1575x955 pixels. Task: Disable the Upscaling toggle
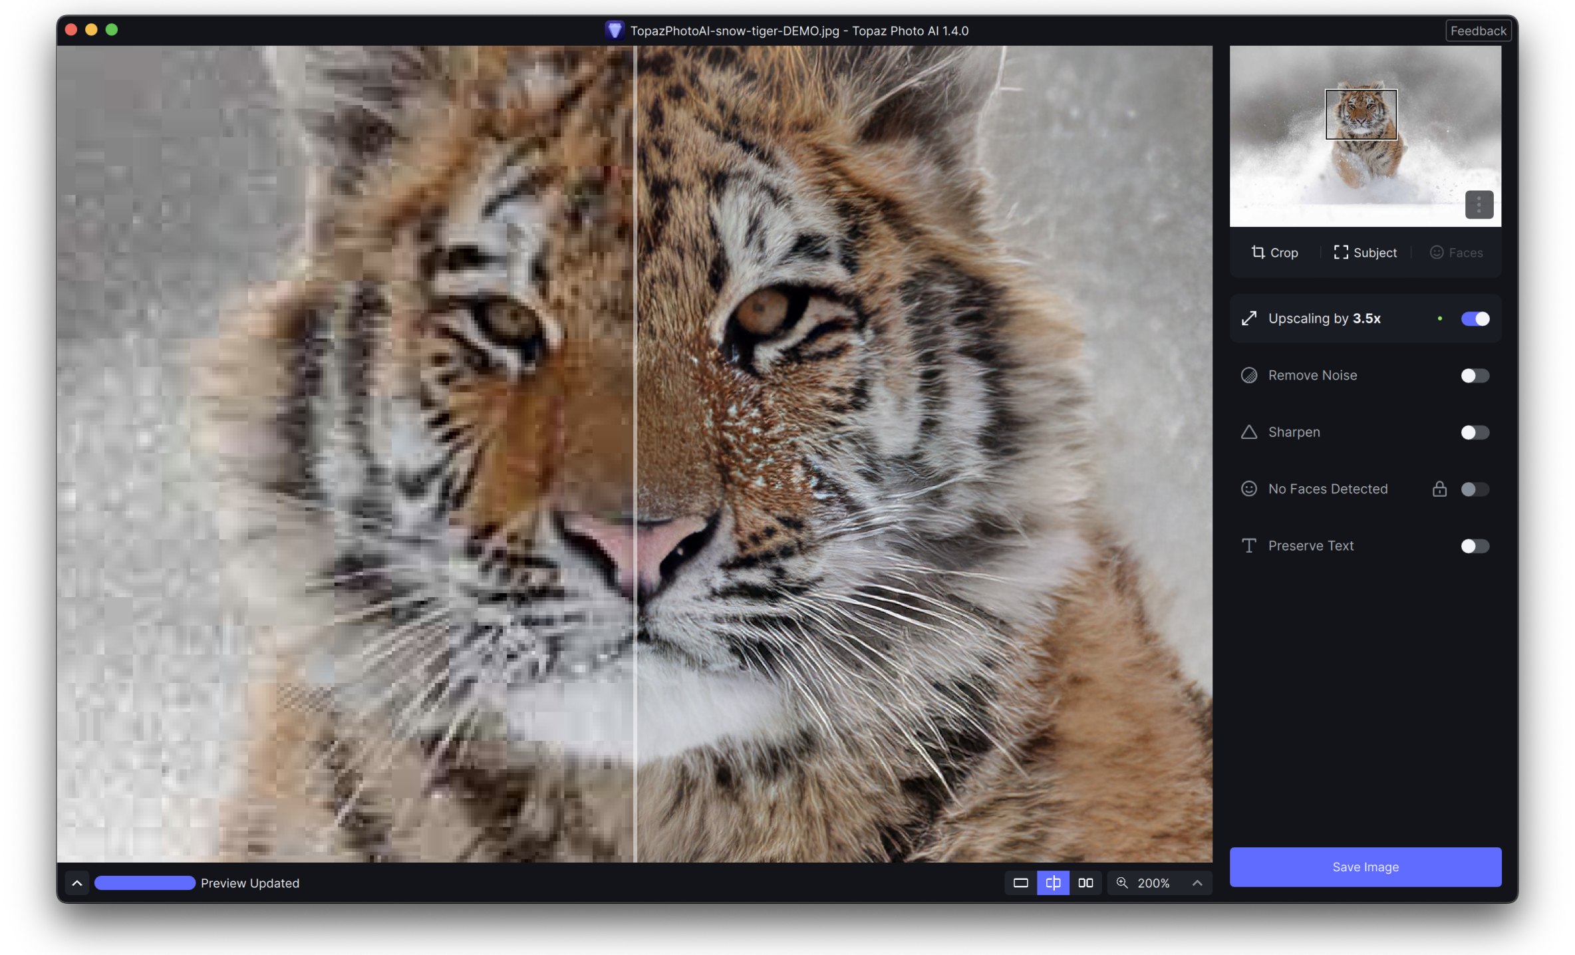pyautogui.click(x=1475, y=319)
